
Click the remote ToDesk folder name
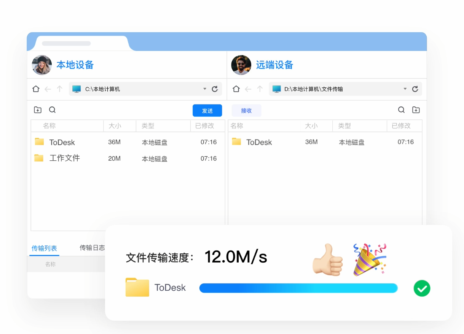(259, 142)
